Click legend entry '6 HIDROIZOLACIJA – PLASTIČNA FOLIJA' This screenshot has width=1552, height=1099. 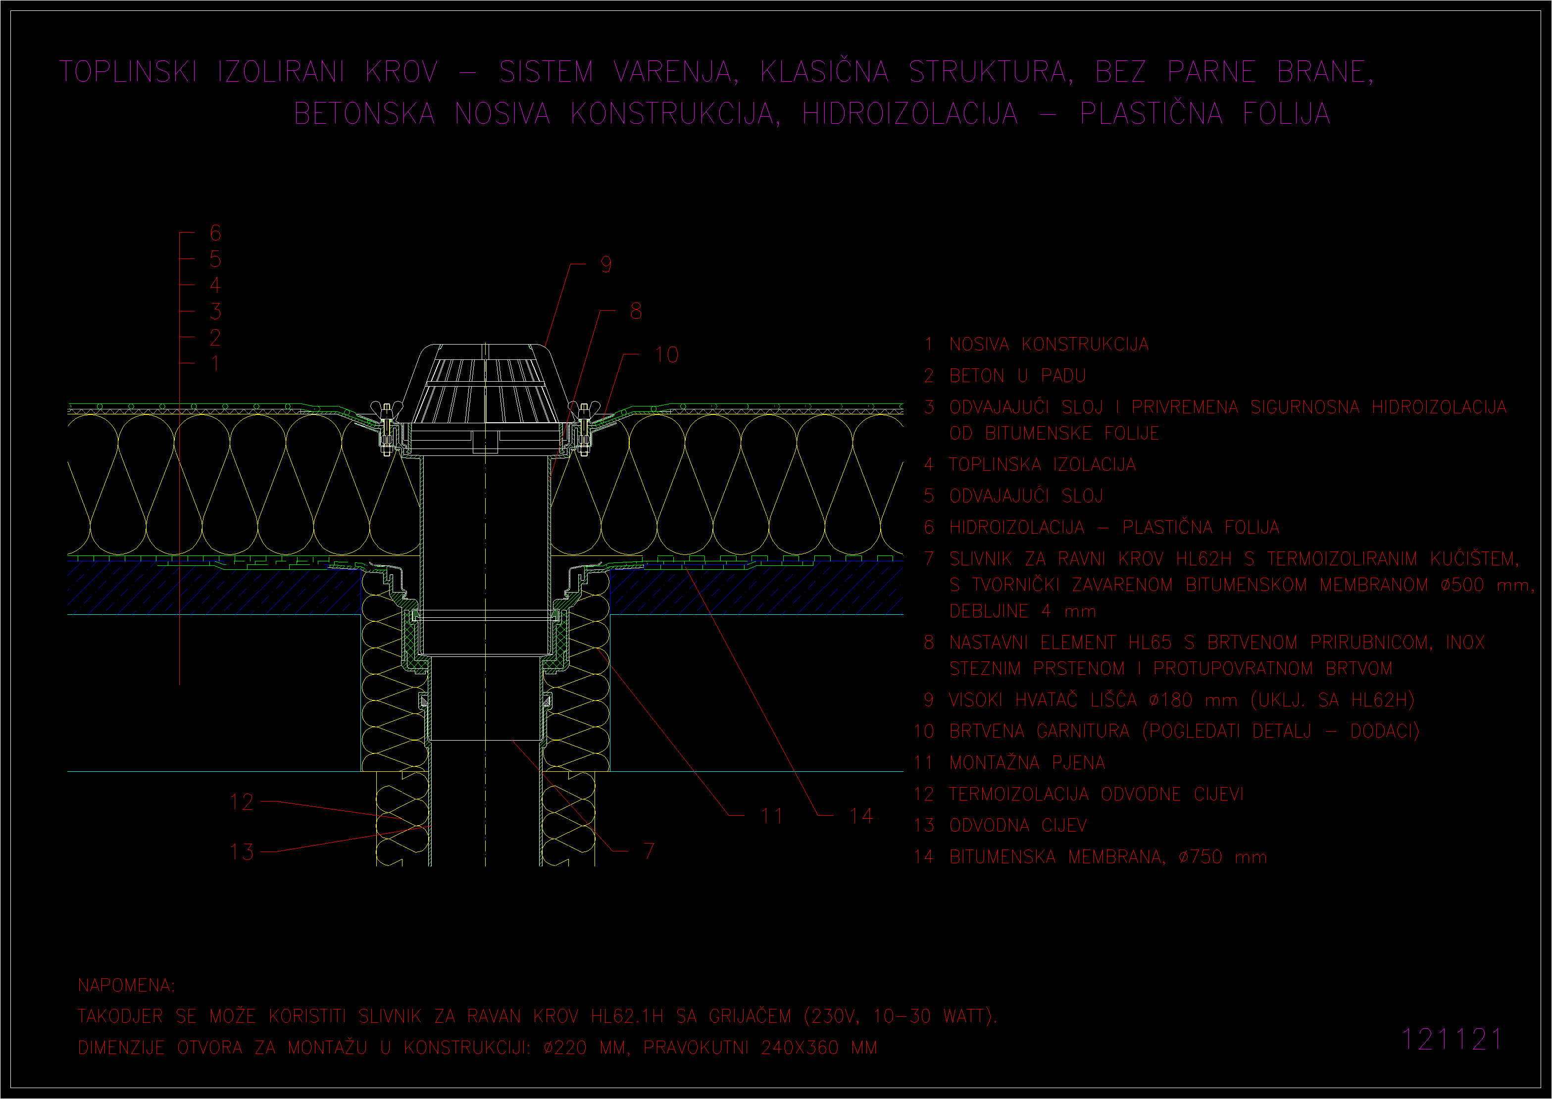tap(1101, 527)
